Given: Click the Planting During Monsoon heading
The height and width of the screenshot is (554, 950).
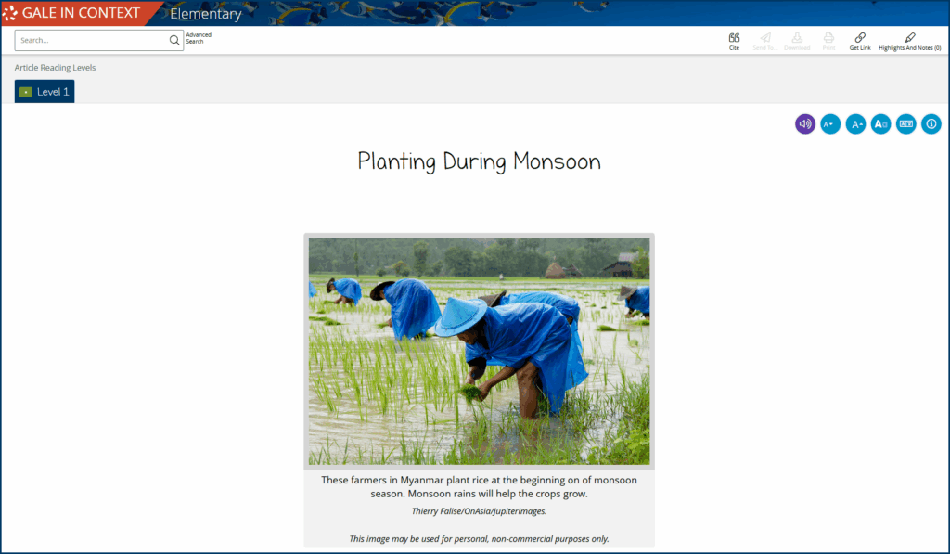Looking at the screenshot, I should 479,161.
